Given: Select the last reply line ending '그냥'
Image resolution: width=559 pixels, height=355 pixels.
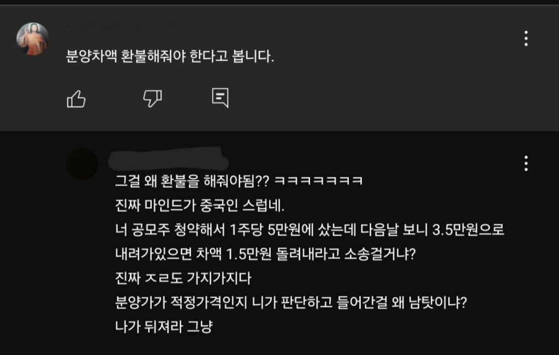Looking at the screenshot, I should pyautogui.click(x=164, y=327).
